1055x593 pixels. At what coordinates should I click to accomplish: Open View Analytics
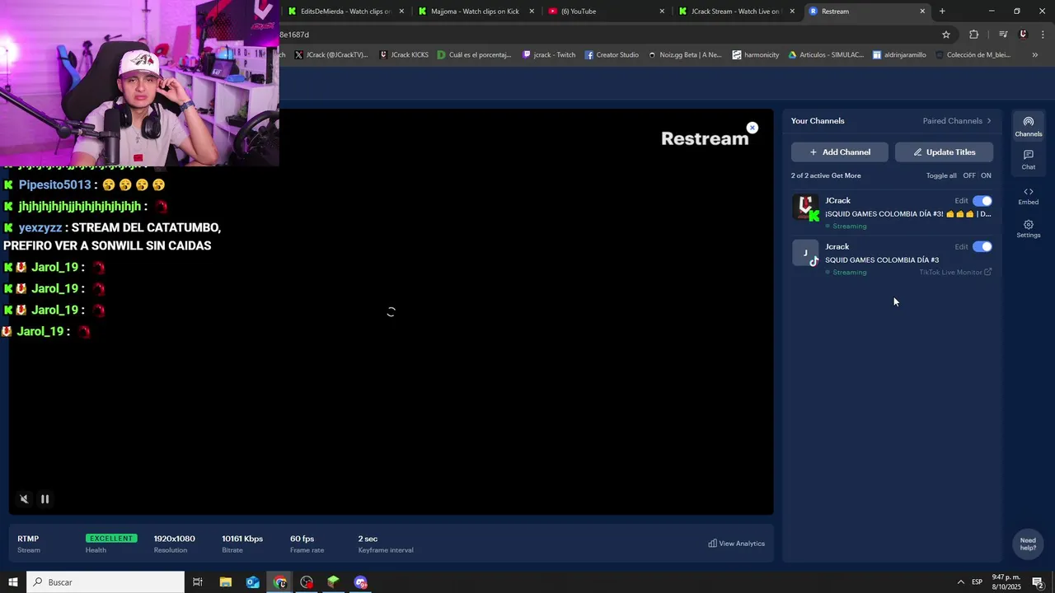pyautogui.click(x=736, y=544)
